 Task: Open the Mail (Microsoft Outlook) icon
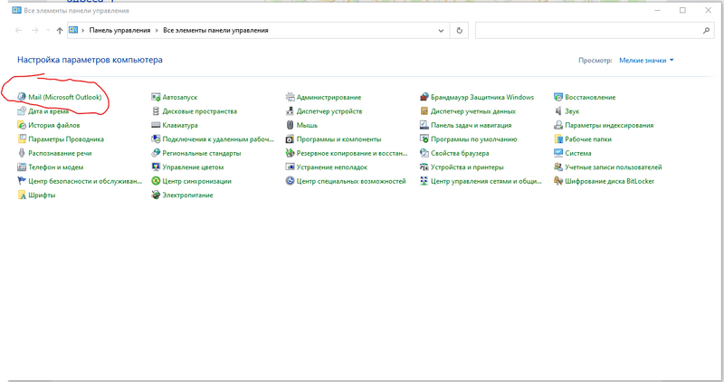click(22, 97)
